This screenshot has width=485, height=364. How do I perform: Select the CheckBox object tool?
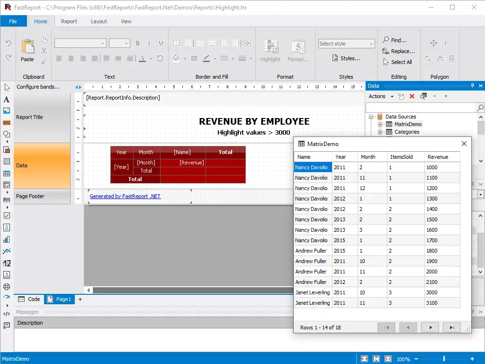click(7, 216)
